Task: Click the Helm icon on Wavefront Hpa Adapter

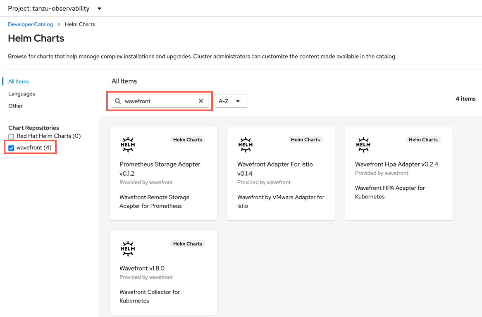Action: [363, 145]
